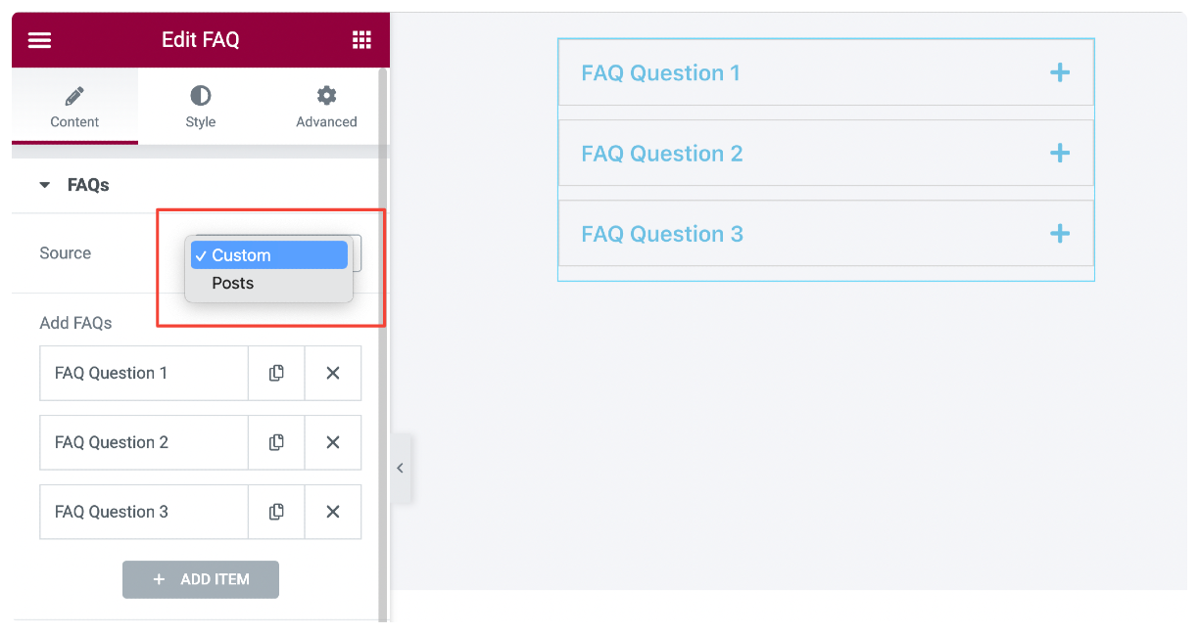The width and height of the screenshot is (1199, 634).
Task: Delete FAQ Question 1 with the X icon
Action: pyautogui.click(x=332, y=373)
